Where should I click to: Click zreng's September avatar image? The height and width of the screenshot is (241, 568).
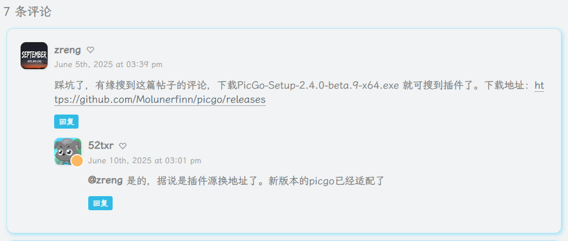click(34, 56)
